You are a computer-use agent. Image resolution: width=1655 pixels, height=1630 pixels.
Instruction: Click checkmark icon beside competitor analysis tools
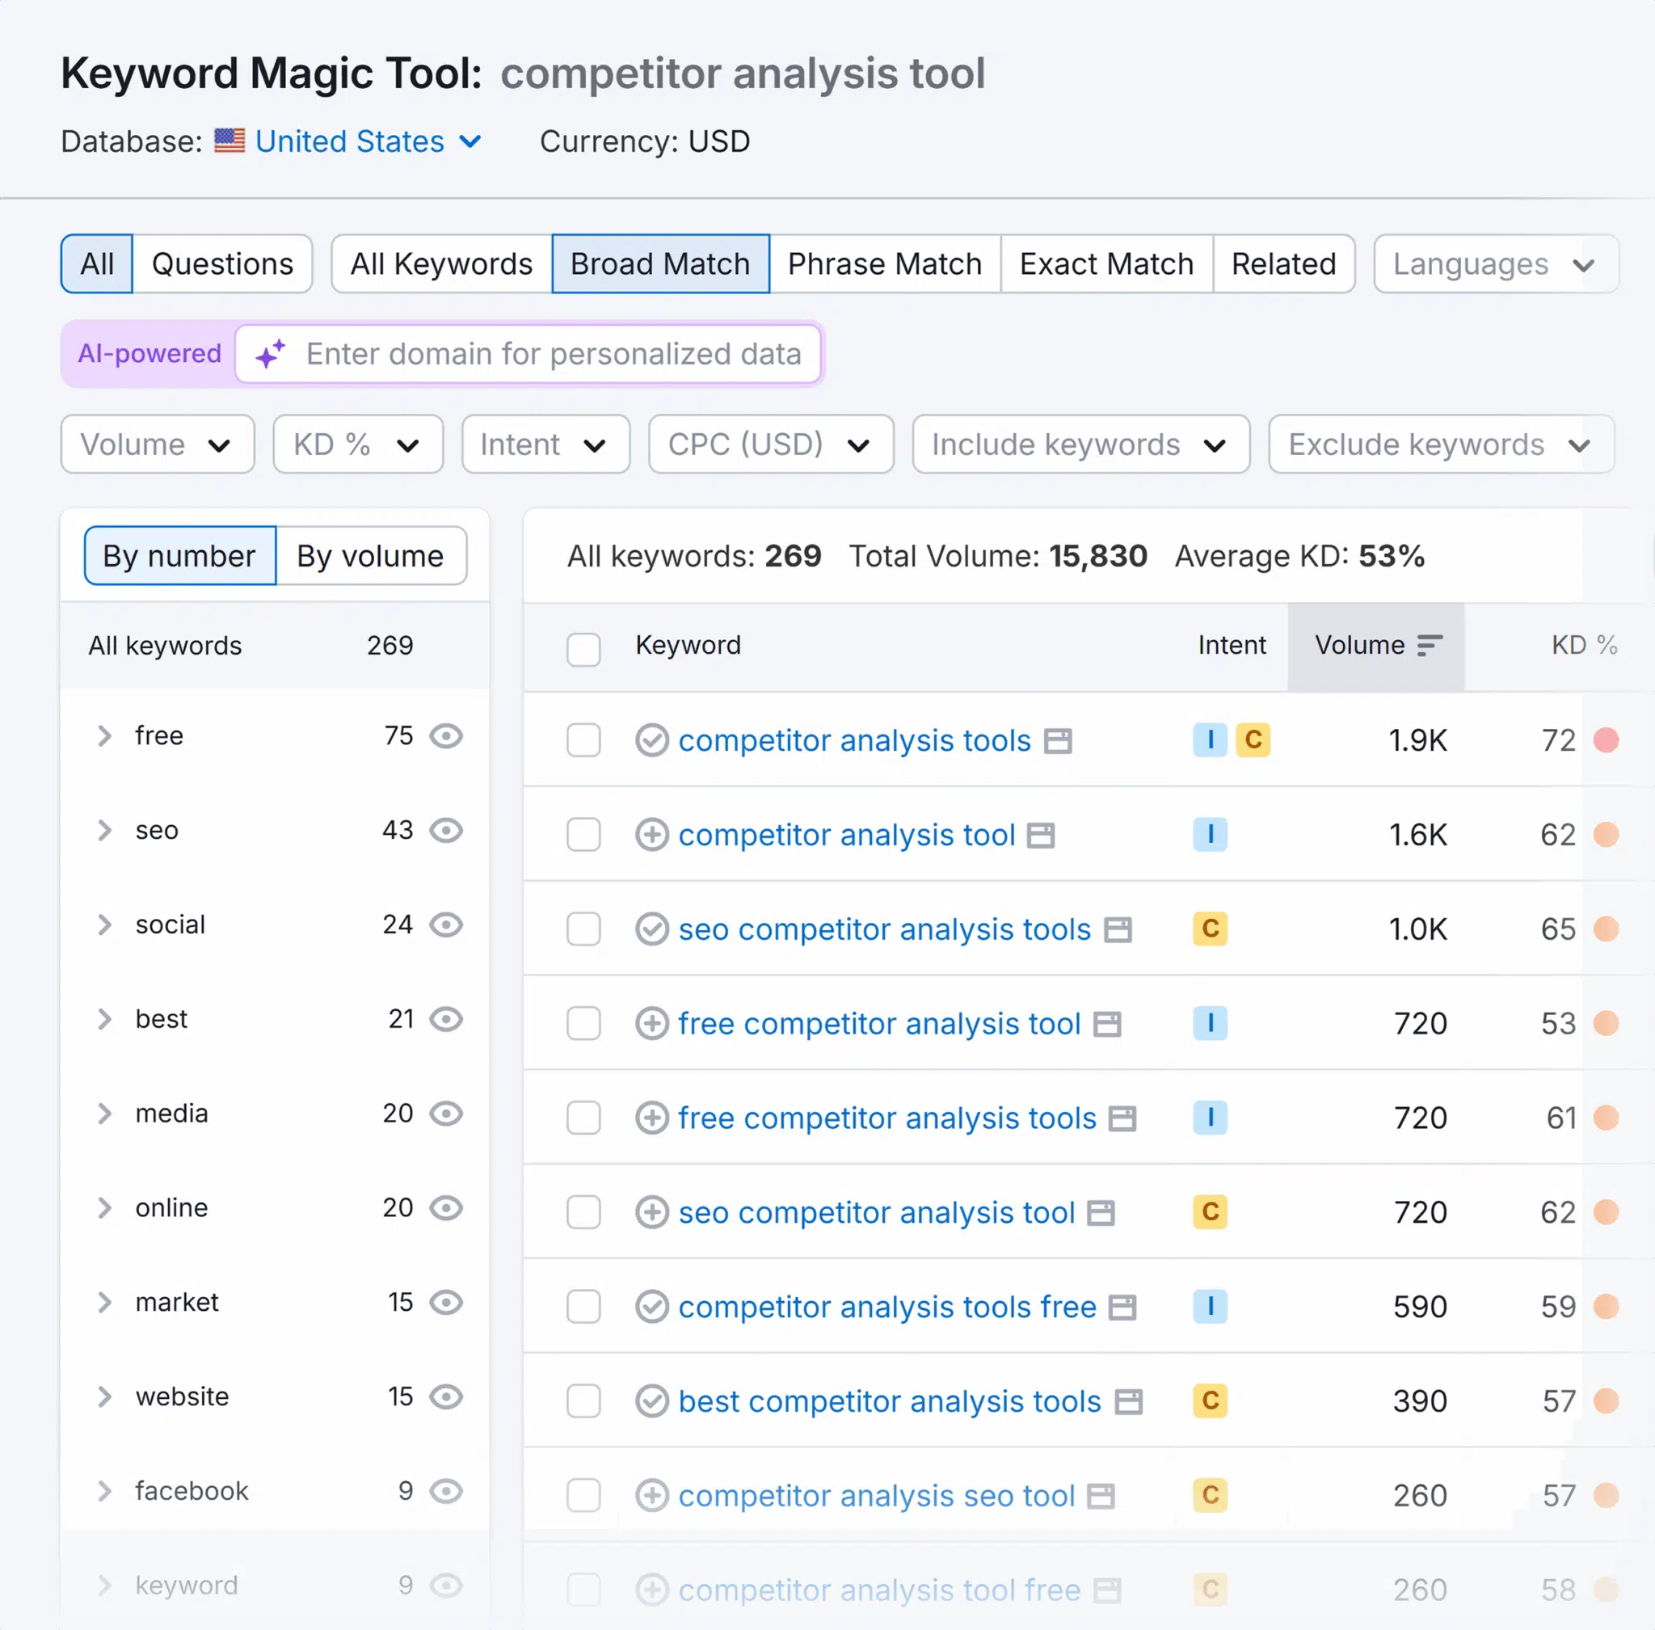pos(651,740)
